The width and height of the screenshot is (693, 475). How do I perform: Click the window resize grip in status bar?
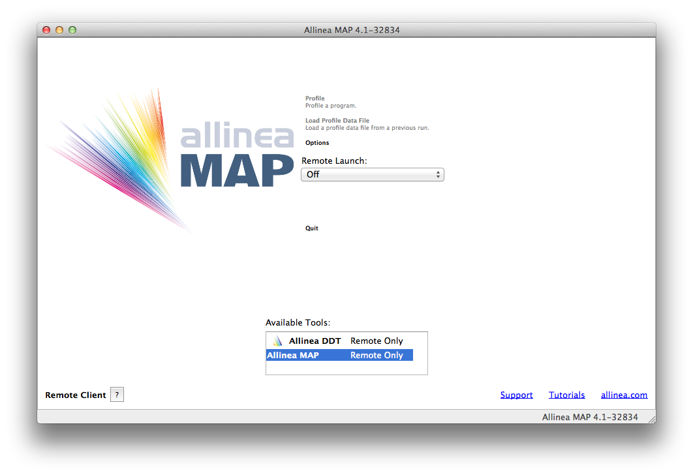pyautogui.click(x=651, y=419)
